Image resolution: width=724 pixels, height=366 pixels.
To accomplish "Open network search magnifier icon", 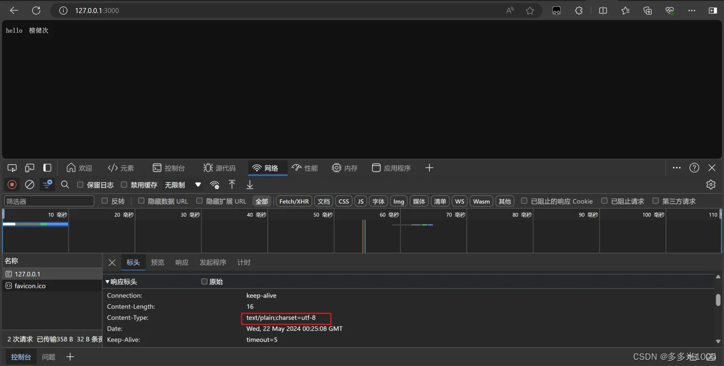I will pos(65,185).
